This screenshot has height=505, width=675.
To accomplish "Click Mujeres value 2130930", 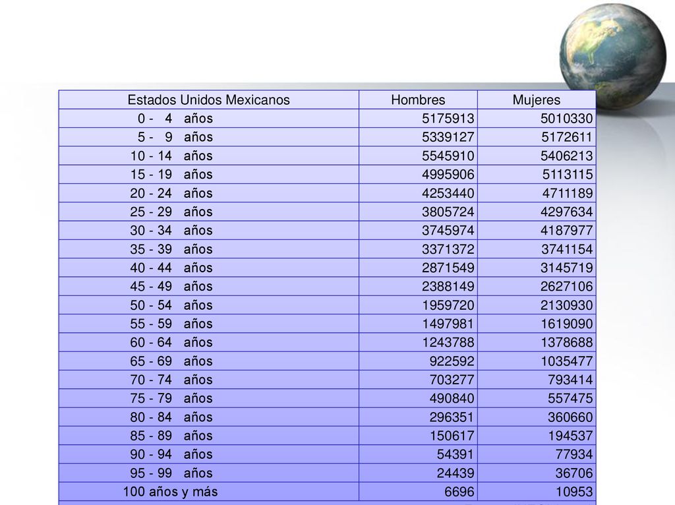I will pyautogui.click(x=566, y=305).
